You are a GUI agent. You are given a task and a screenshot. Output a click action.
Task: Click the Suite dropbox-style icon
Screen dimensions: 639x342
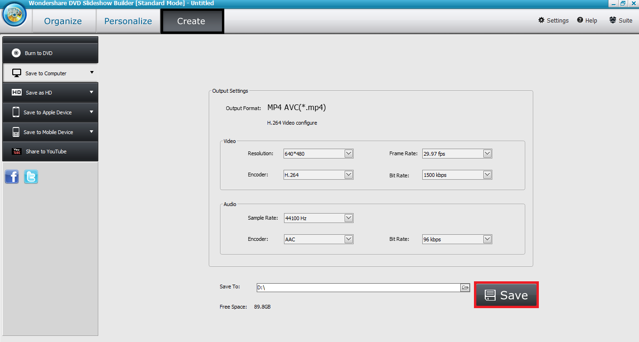coord(612,20)
